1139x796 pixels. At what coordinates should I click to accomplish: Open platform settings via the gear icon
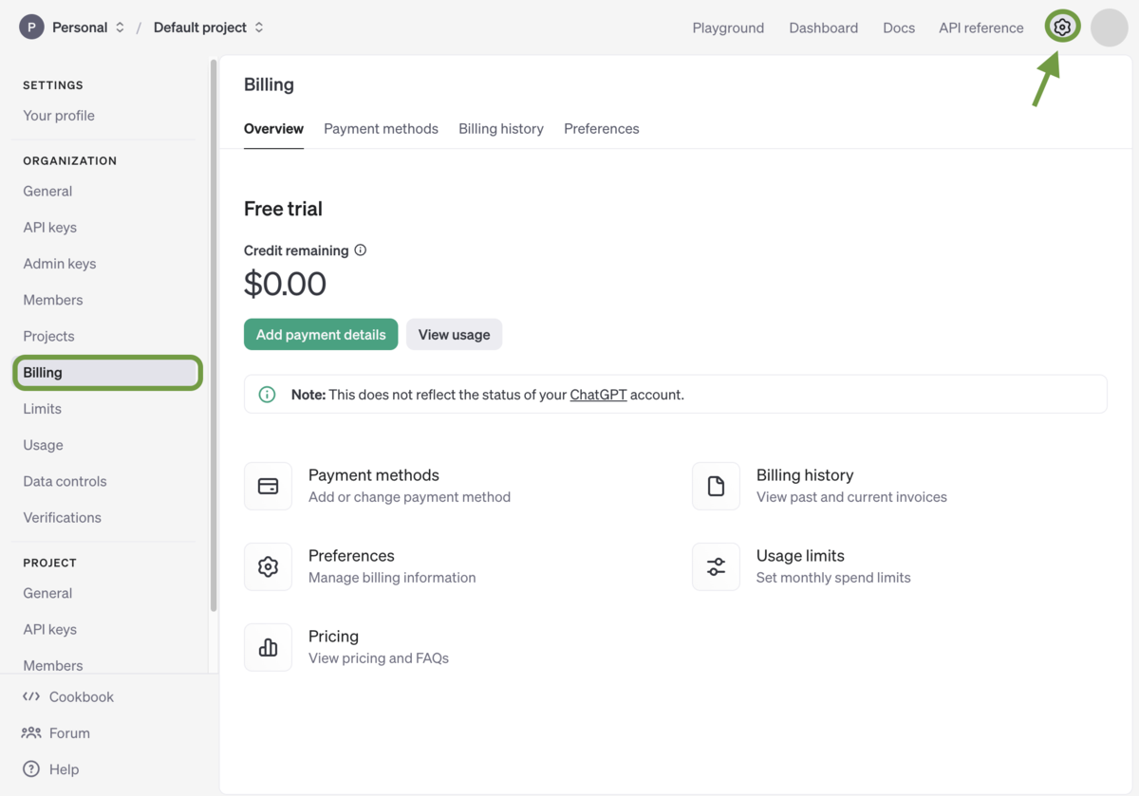[1062, 27]
